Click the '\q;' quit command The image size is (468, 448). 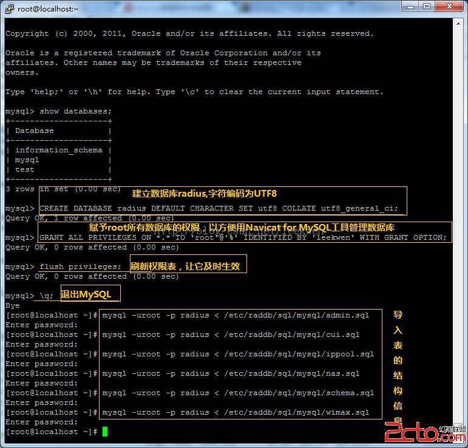(46, 296)
